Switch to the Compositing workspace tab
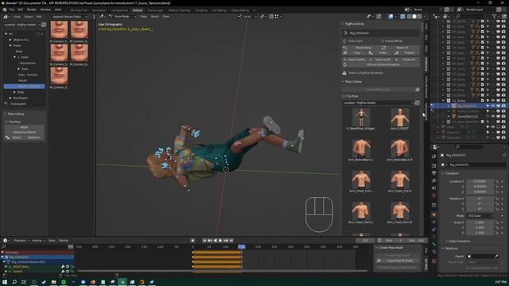 click(119, 10)
